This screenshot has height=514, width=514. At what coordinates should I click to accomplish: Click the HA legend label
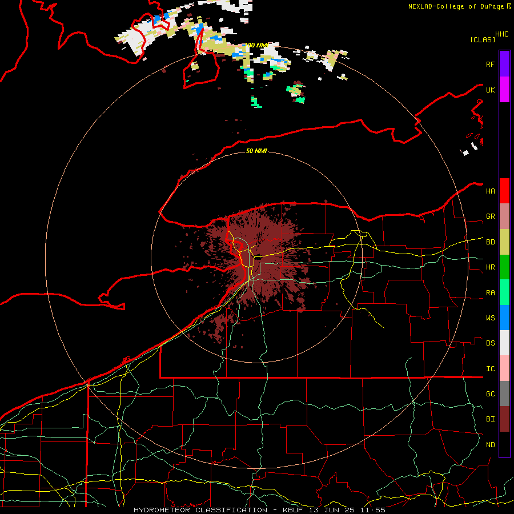[491, 191]
